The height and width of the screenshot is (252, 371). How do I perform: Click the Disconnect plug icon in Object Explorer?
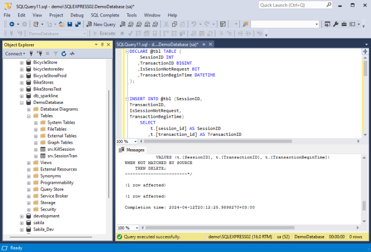[x=39, y=54]
